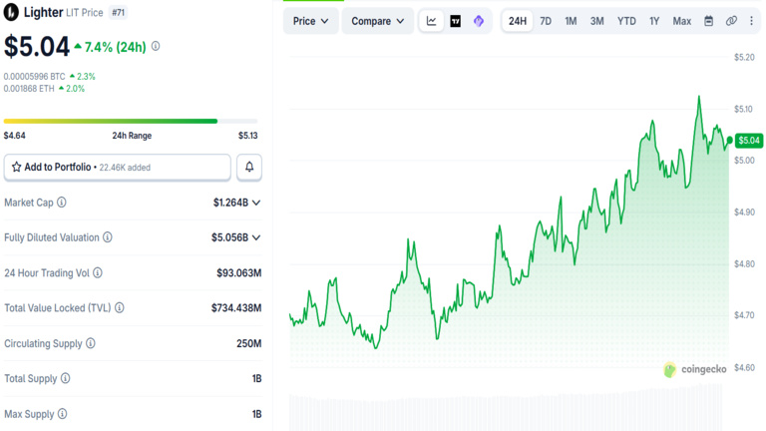Select the 24H time range tab
766x431 pixels.
pyautogui.click(x=518, y=21)
